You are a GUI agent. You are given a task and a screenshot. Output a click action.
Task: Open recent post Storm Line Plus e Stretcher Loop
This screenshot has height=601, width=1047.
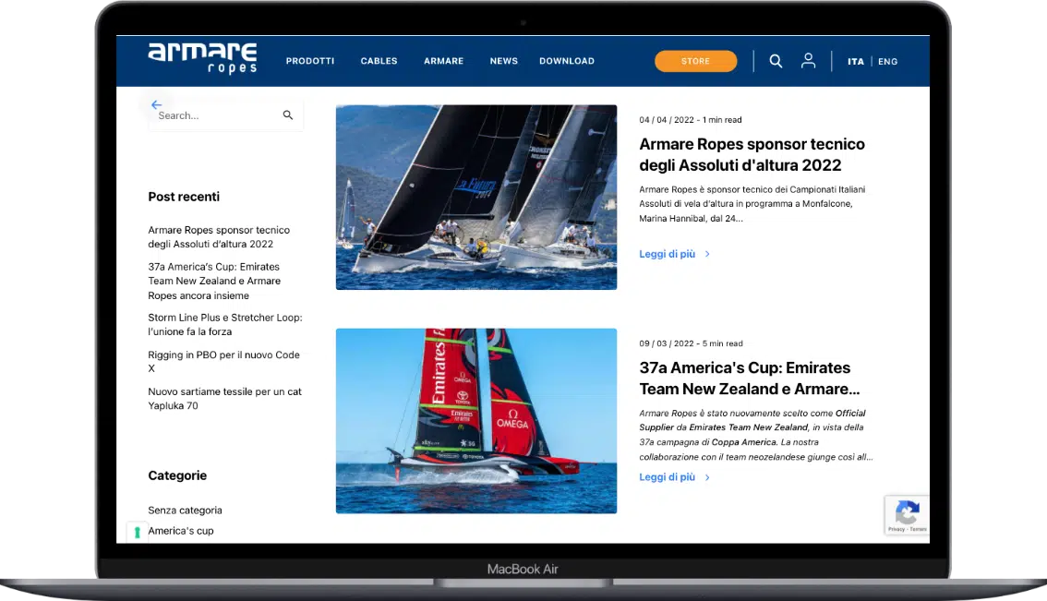225,325
